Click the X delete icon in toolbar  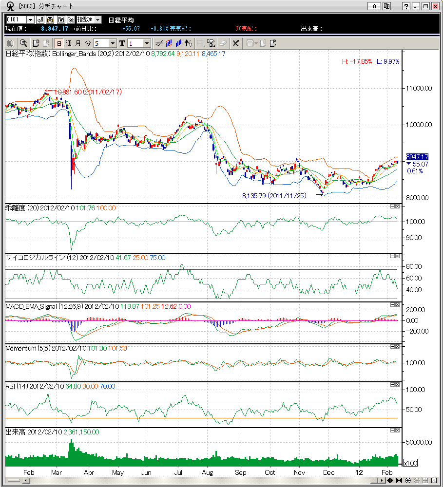click(235, 43)
